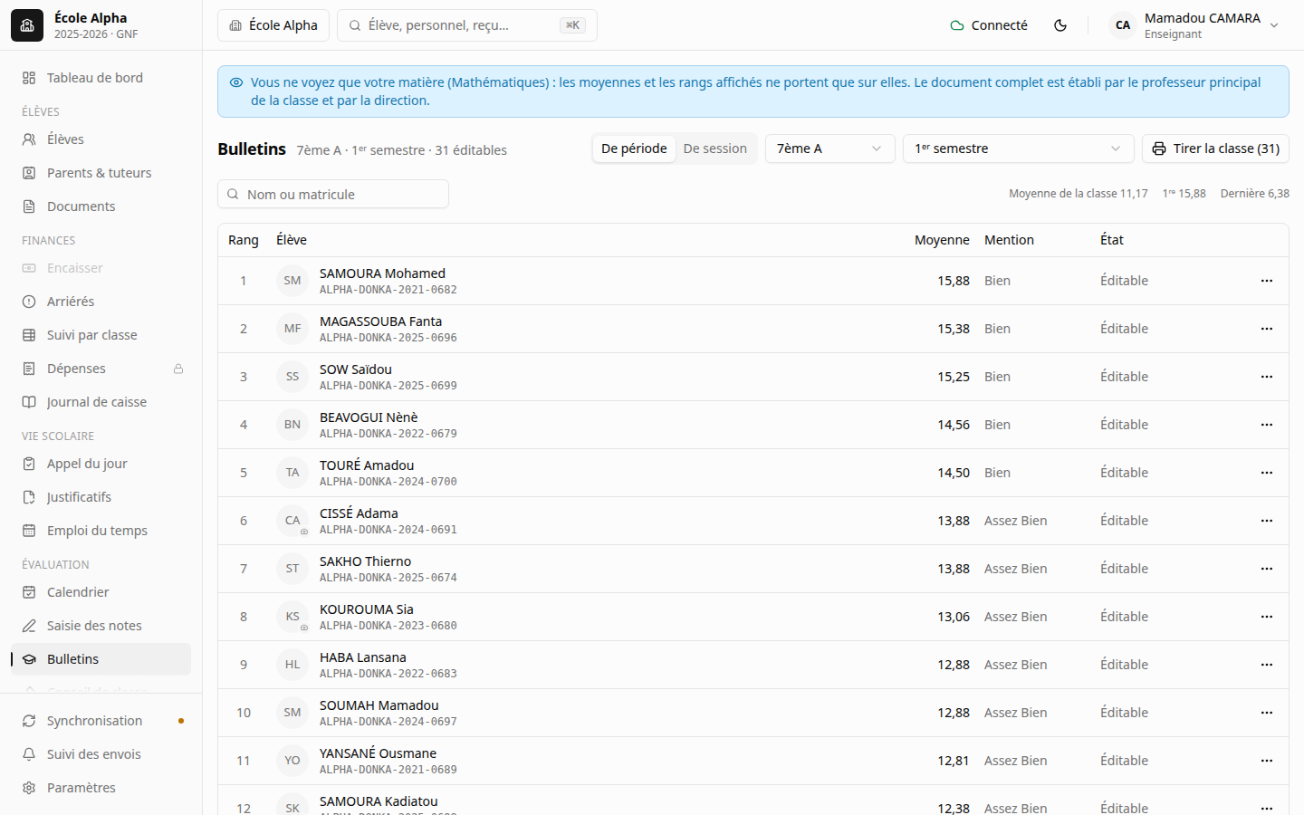Open row actions for SAKHO Thierno
Viewport: 1304px width, 815px height.
pyautogui.click(x=1267, y=569)
